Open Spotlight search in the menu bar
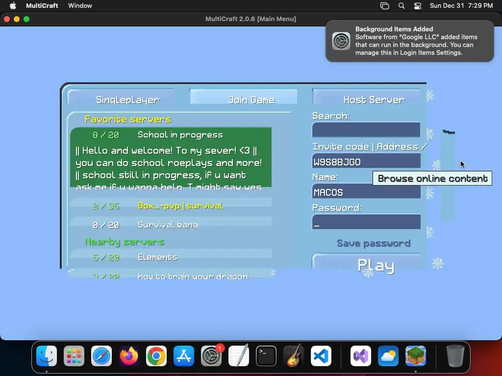This screenshot has height=376, width=502. click(401, 6)
